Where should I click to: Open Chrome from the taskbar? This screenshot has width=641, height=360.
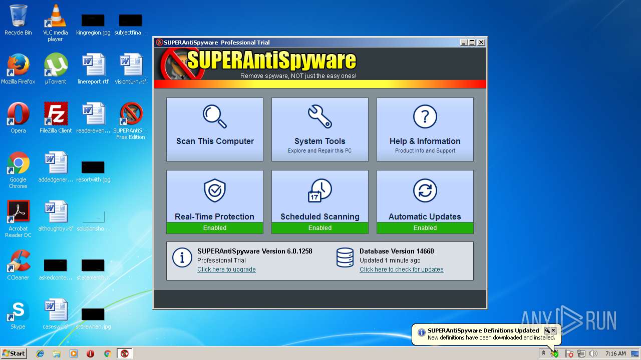(107, 353)
